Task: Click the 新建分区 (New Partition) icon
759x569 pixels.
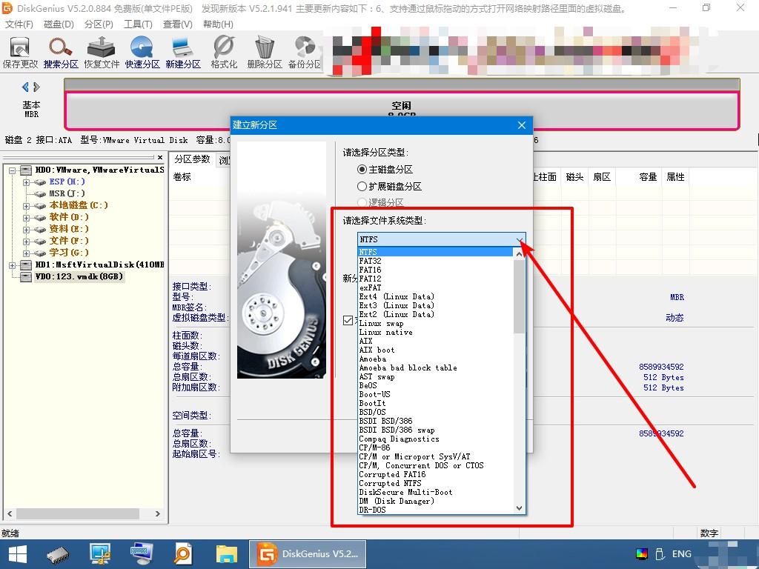Action: tap(182, 50)
